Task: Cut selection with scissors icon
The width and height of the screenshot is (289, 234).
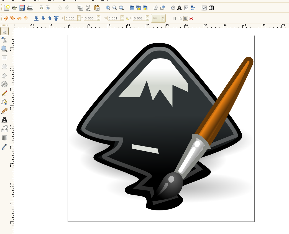Action: (88, 8)
